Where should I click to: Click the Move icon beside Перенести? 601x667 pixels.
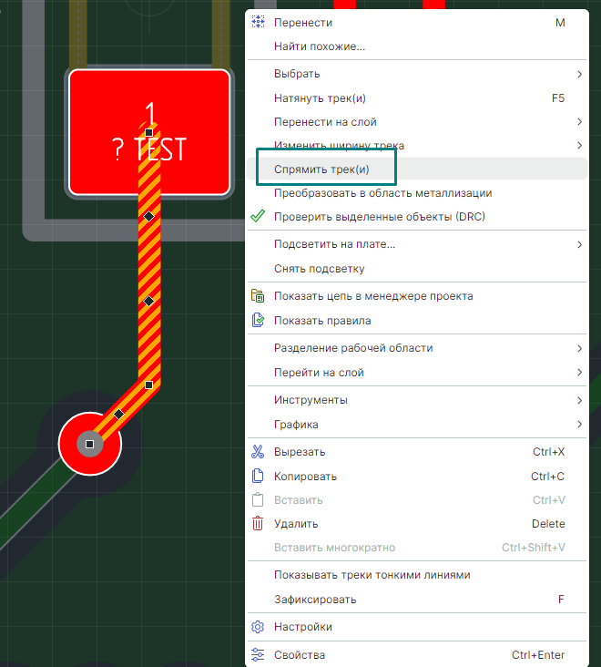coord(258,23)
